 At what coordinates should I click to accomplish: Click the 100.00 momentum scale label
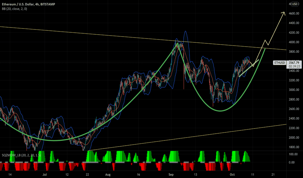[x=293, y=154]
